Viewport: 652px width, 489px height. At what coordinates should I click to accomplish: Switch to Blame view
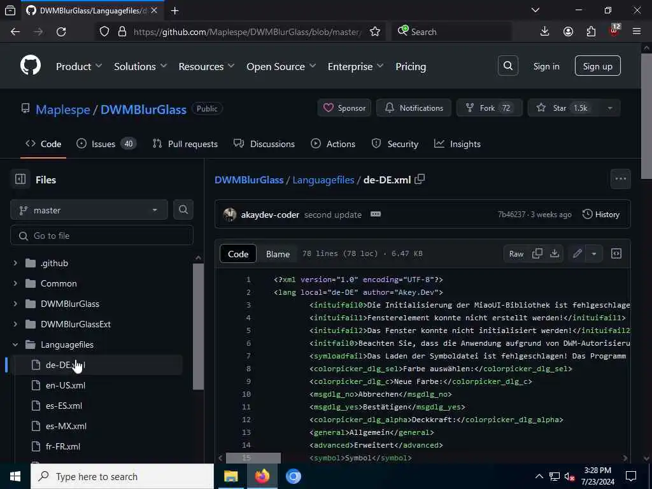tap(278, 254)
